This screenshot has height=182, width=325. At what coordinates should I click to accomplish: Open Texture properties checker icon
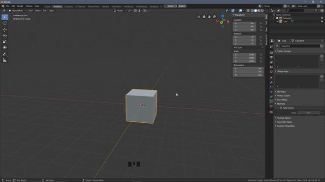[x=271, y=112]
